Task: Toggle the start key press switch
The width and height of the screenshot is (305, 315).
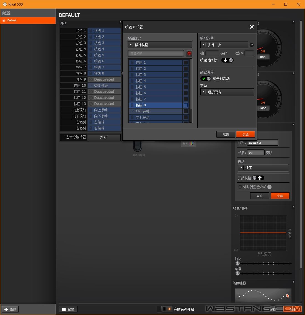Action: [258, 178]
